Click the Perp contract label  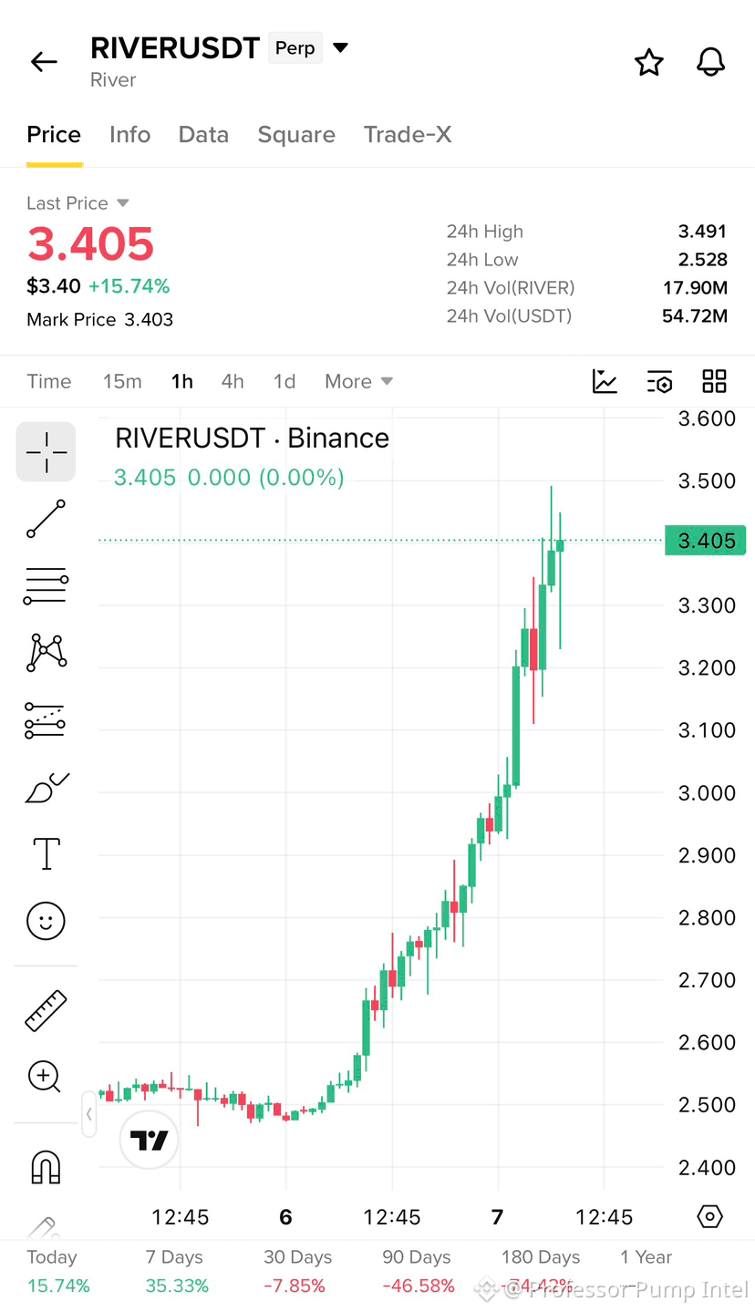click(x=295, y=47)
